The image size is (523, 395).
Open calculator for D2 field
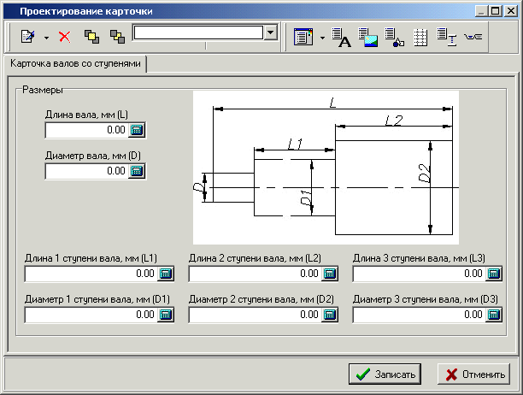330,315
